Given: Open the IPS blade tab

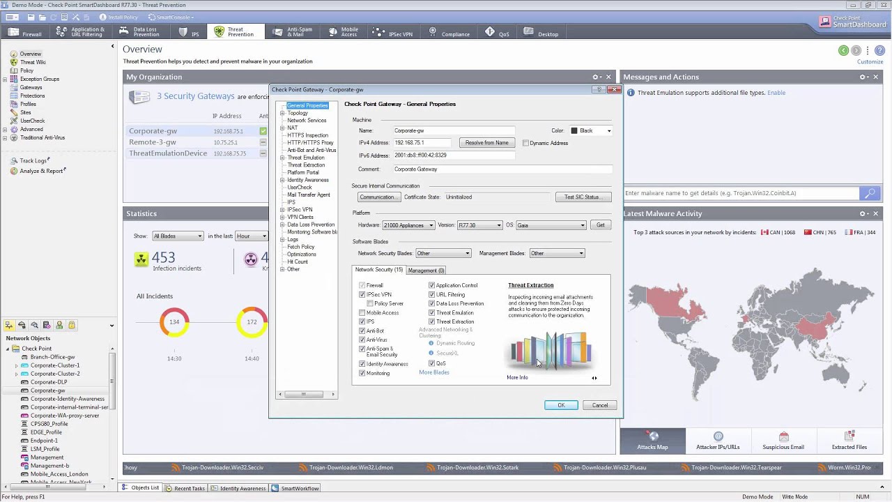Looking at the screenshot, I should pyautogui.click(x=190, y=32).
